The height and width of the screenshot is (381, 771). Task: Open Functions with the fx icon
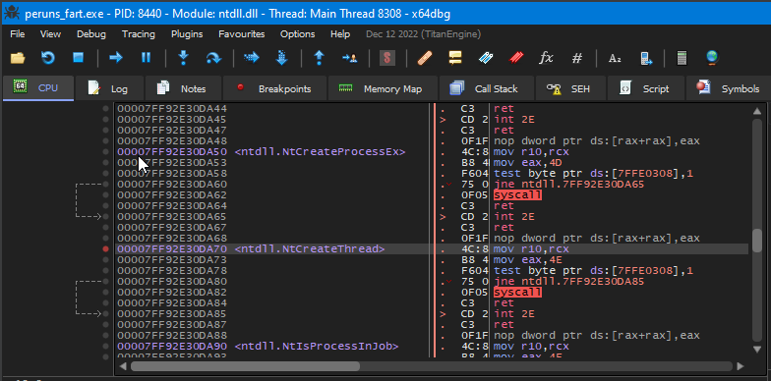tap(547, 58)
